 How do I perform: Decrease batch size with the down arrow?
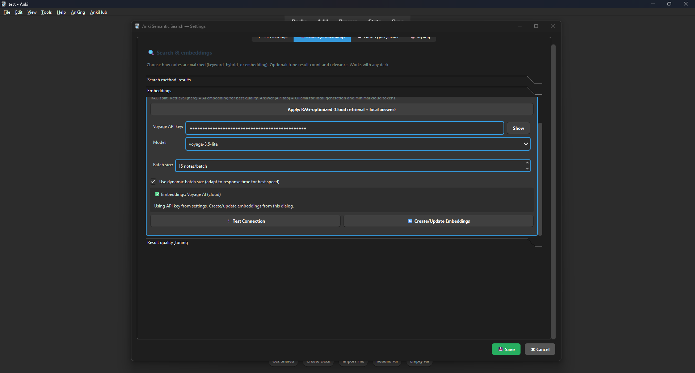[x=527, y=169]
